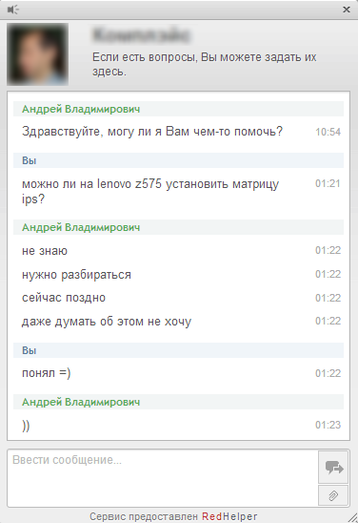358x523 pixels.
Task: Attach a file with the paperclip button
Action: pos(333,495)
